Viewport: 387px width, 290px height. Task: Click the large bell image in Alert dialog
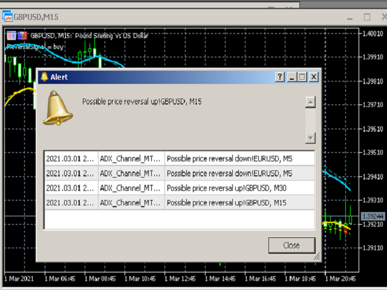(x=58, y=108)
